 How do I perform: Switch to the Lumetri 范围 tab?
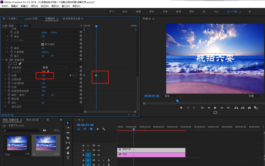pos(31,19)
